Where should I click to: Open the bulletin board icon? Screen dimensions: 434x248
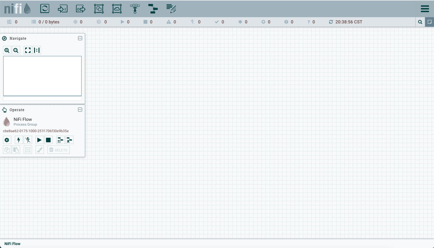coord(430,22)
